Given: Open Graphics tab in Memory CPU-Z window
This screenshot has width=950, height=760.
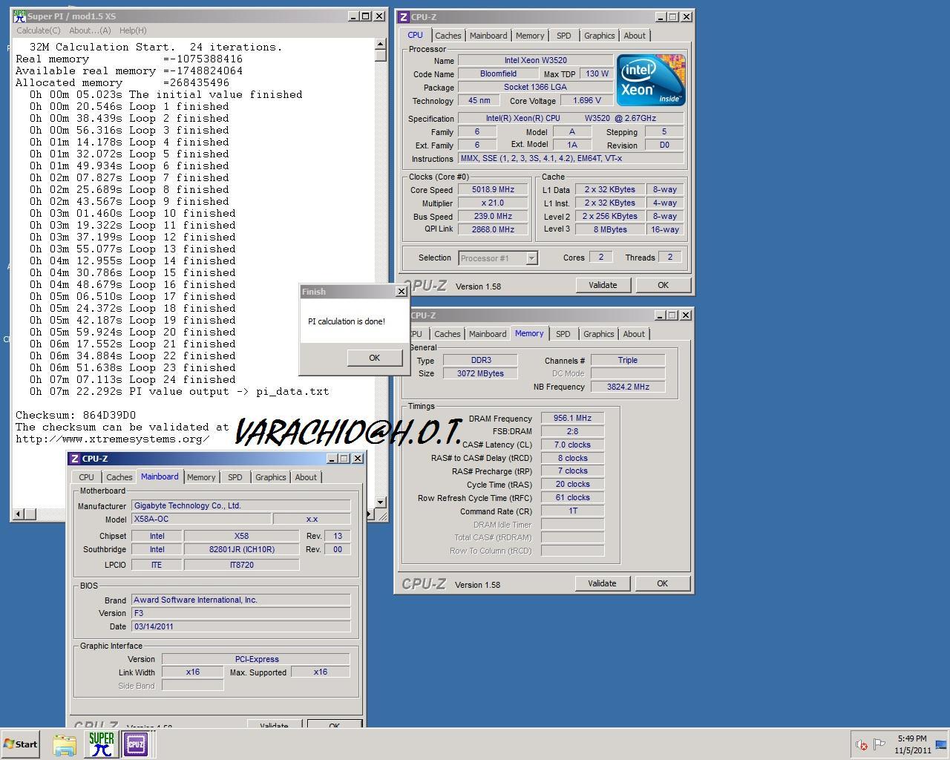Looking at the screenshot, I should click(x=598, y=334).
